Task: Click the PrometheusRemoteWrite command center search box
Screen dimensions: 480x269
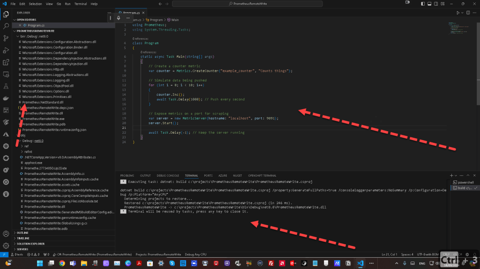Action: (247, 4)
